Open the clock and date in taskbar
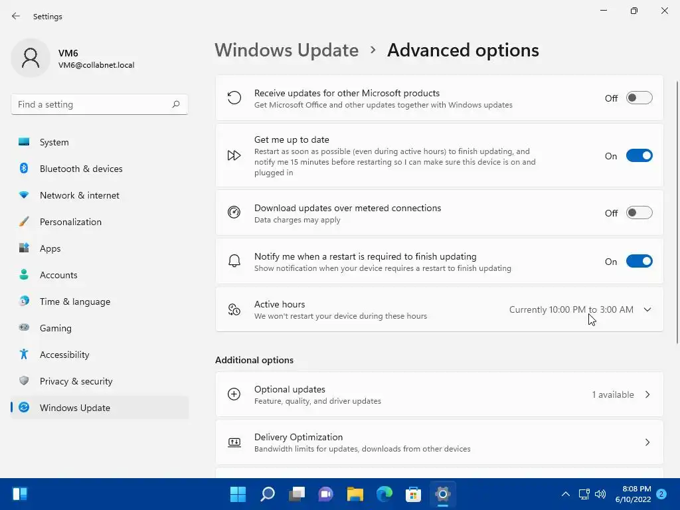Viewport: 680px width, 510px height. tap(633, 494)
